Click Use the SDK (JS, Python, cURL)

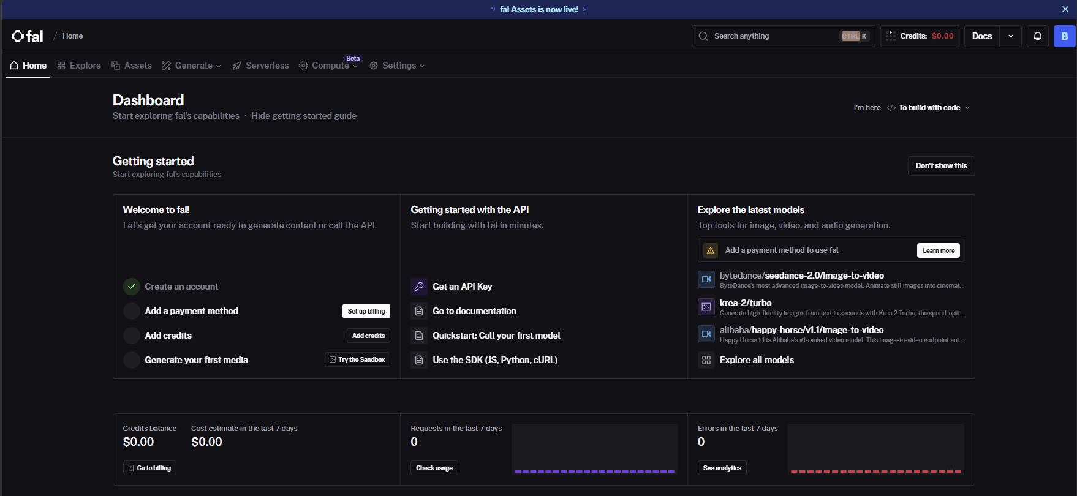(x=495, y=360)
